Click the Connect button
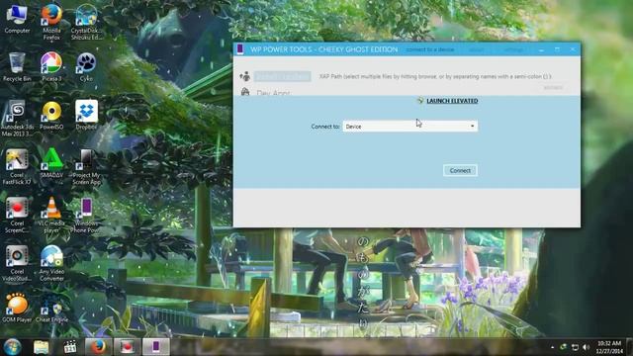The height and width of the screenshot is (356, 633). click(x=460, y=170)
